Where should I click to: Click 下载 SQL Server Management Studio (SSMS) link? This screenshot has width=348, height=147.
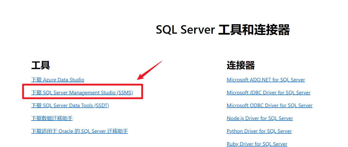click(82, 93)
